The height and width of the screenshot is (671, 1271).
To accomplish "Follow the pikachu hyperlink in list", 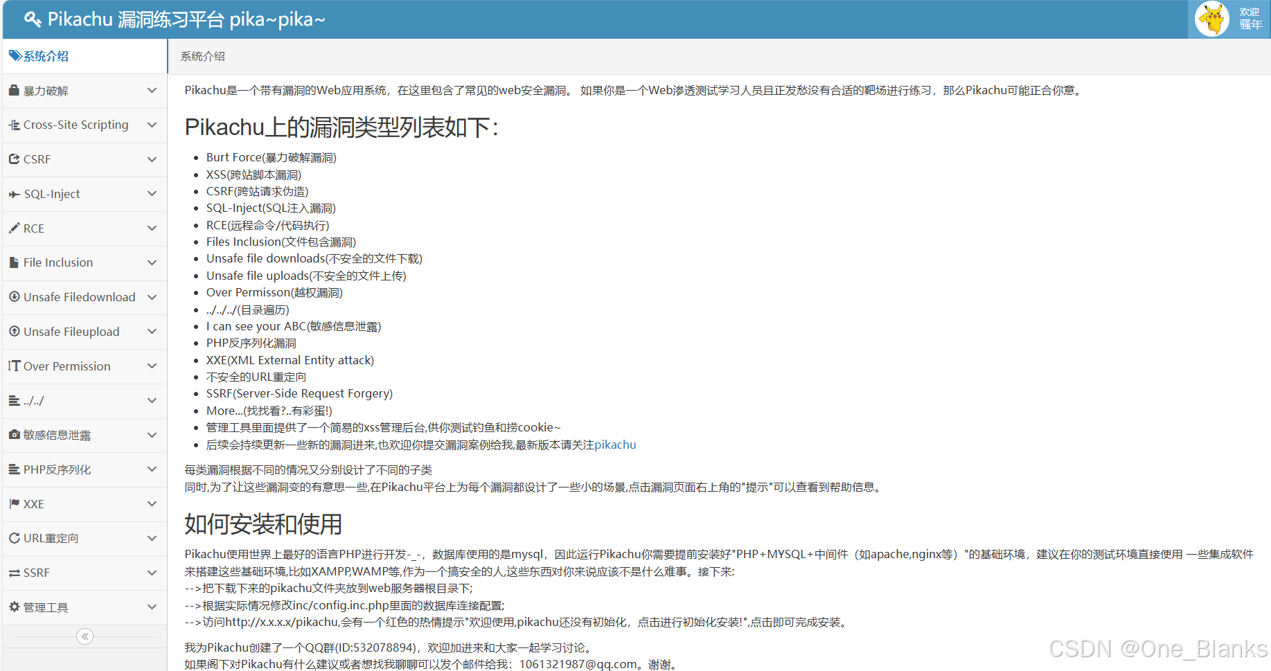I will (x=615, y=445).
